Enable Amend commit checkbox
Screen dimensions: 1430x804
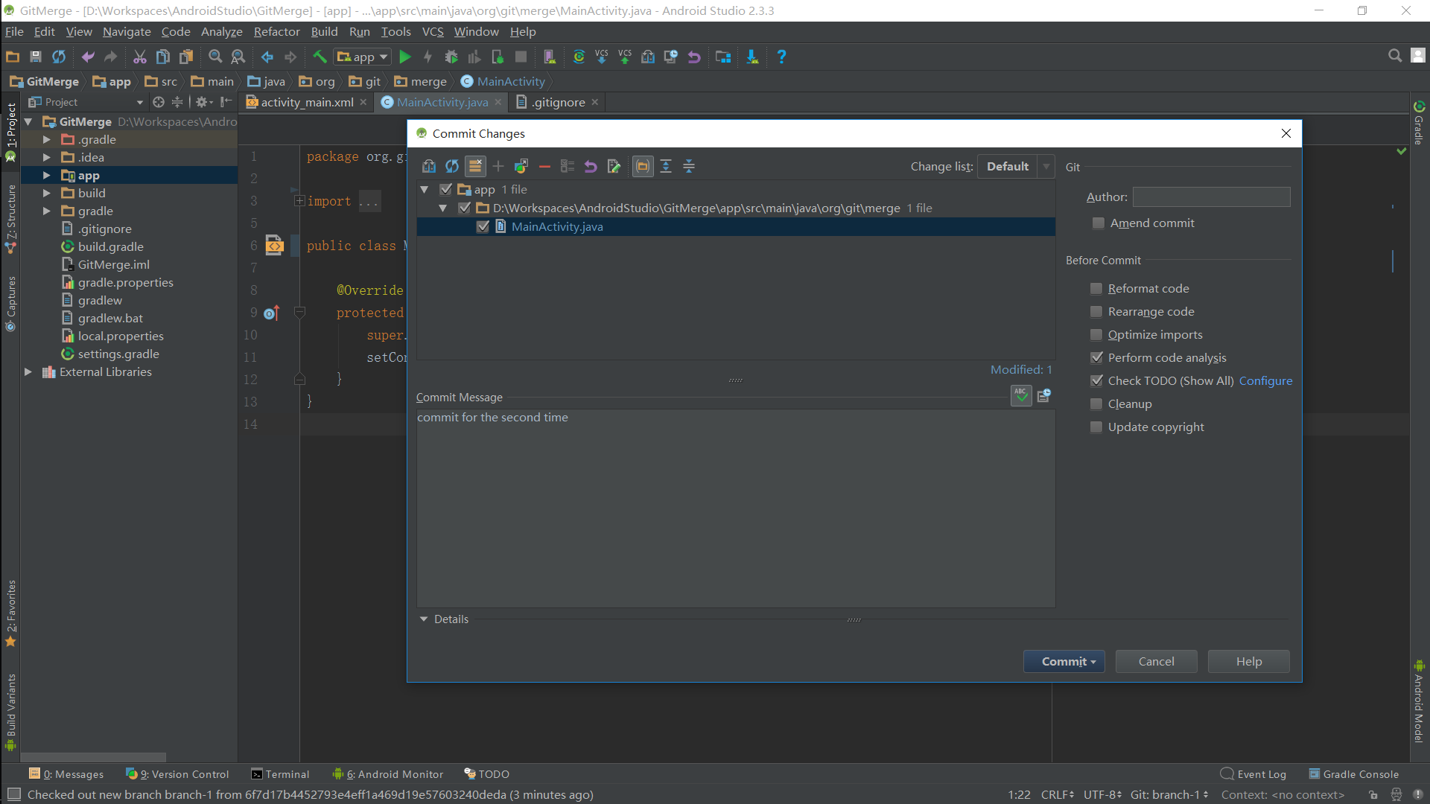click(1098, 223)
